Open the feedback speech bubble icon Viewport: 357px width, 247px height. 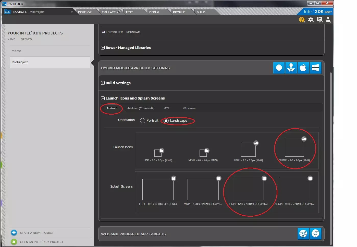click(x=319, y=20)
